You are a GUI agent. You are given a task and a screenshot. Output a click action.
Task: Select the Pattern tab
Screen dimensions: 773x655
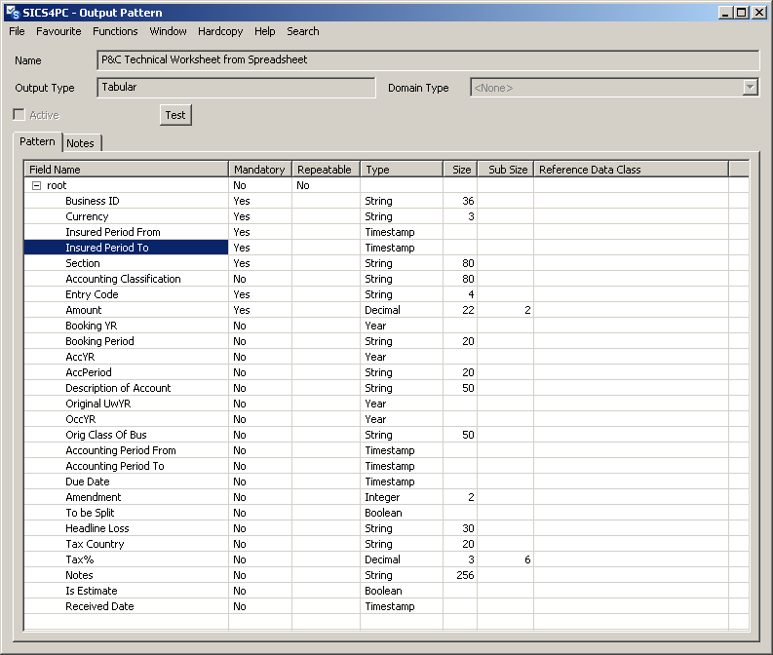point(38,142)
